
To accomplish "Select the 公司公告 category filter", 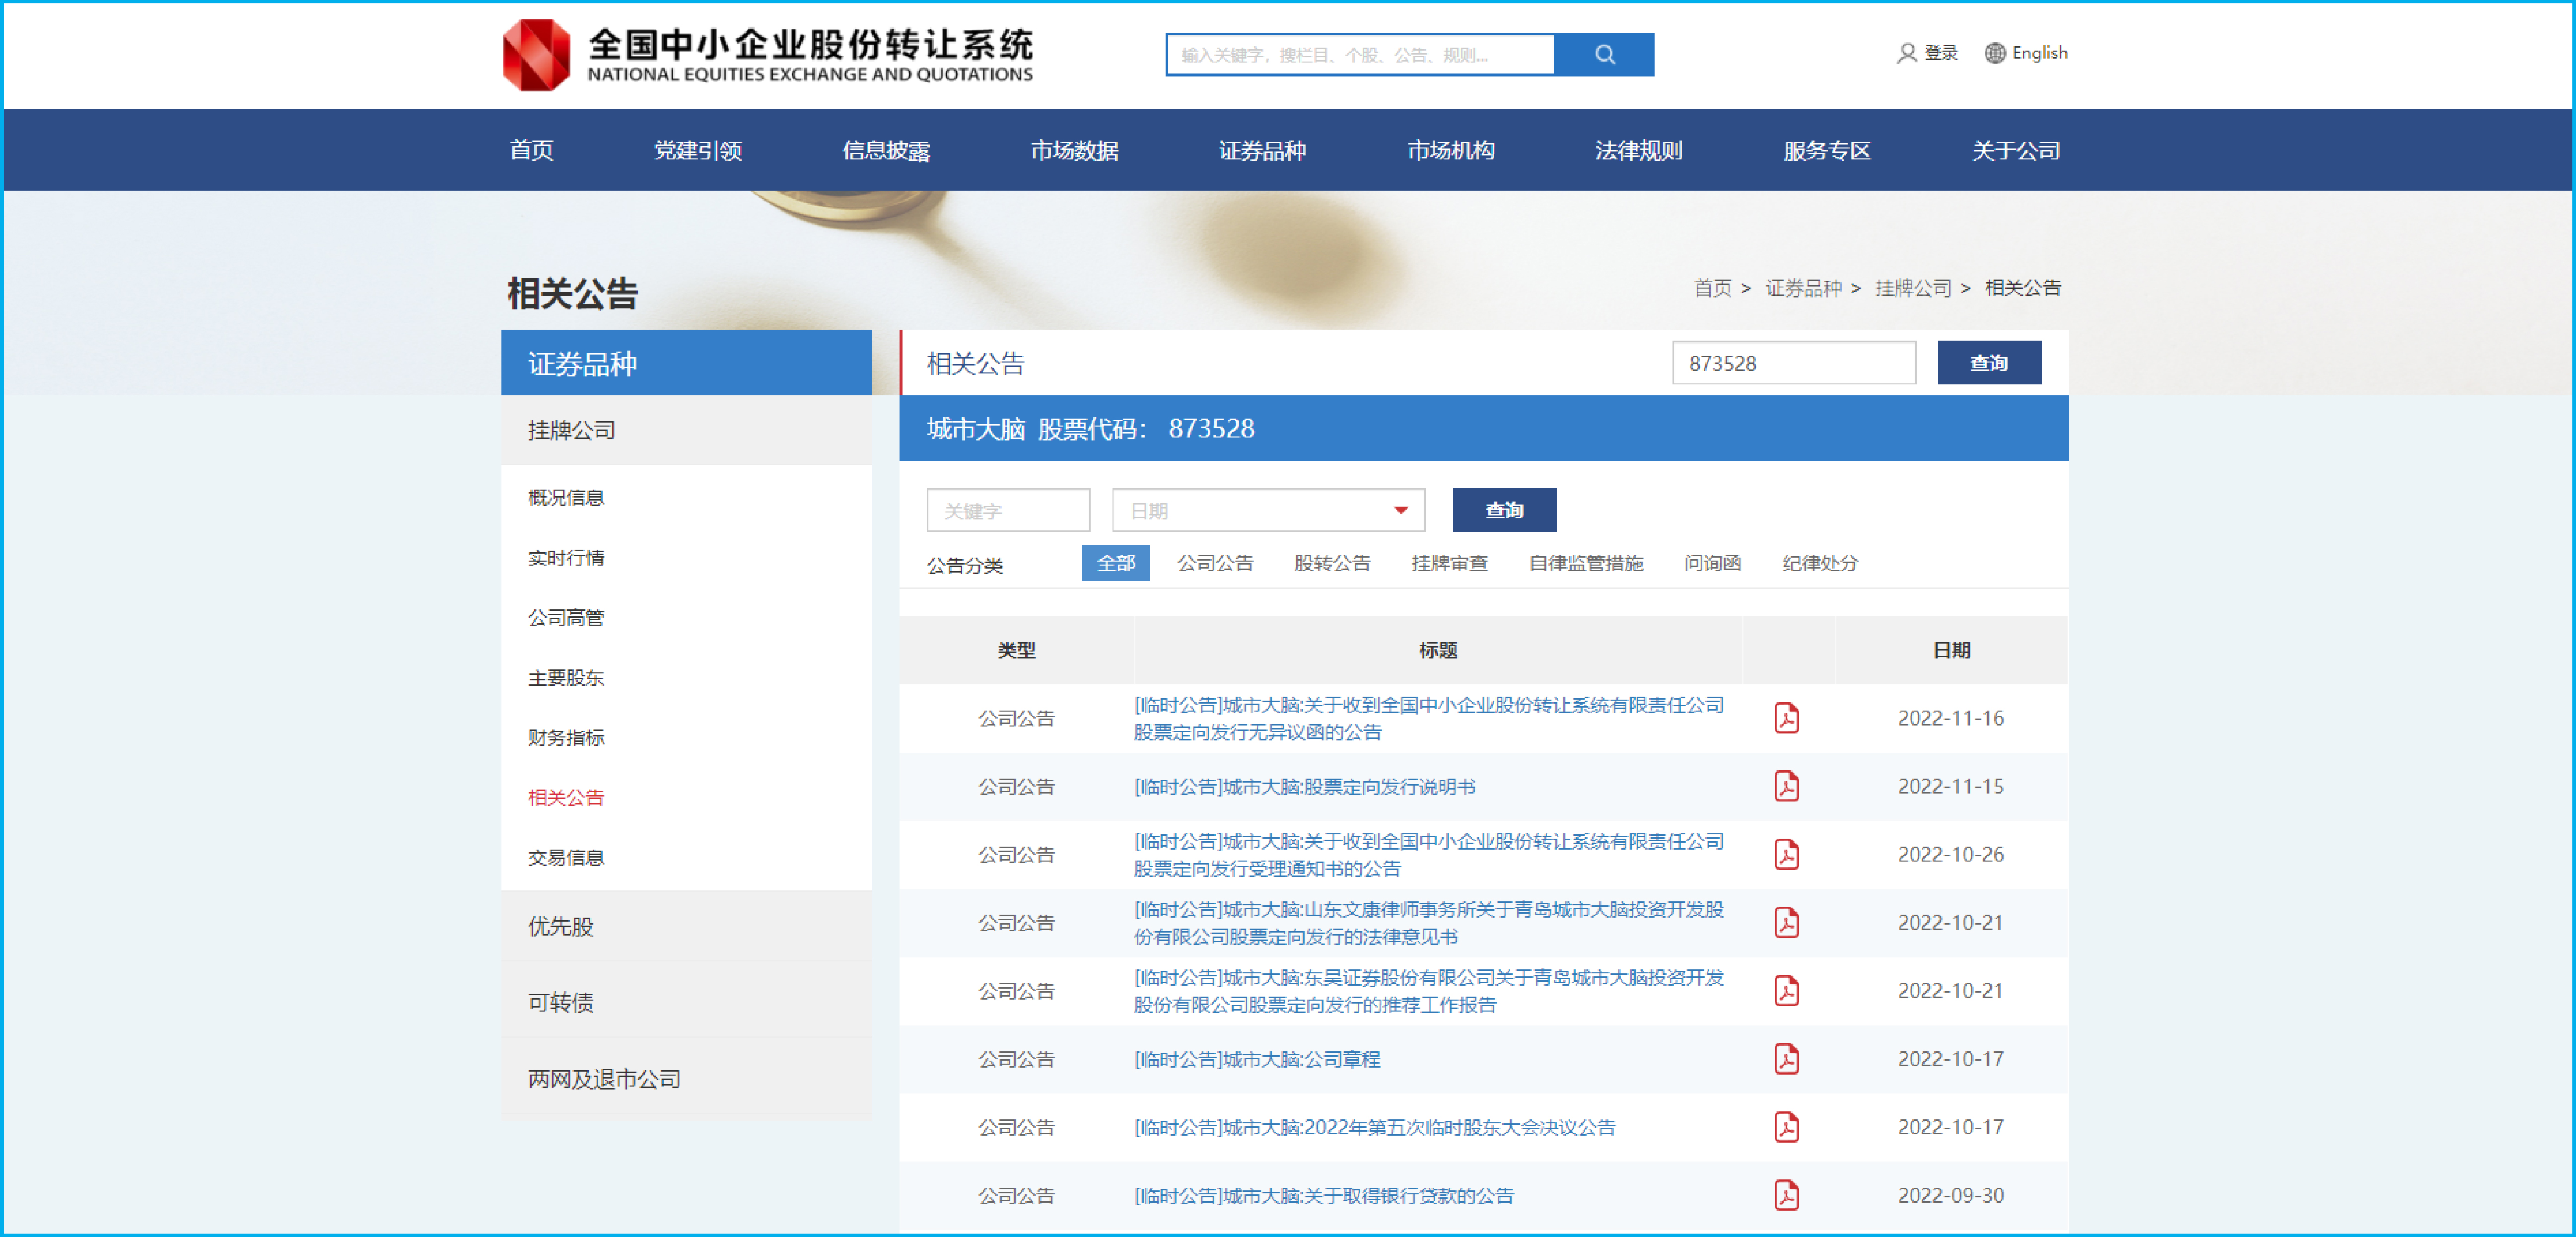I will 1214,563.
